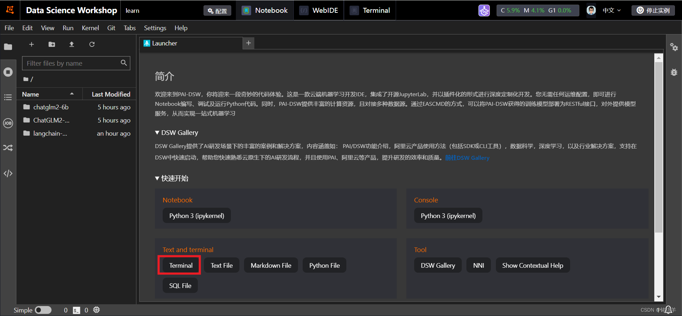Screen dimensions: 682x316
Task: Click the 配置 settings button
Action: point(217,11)
